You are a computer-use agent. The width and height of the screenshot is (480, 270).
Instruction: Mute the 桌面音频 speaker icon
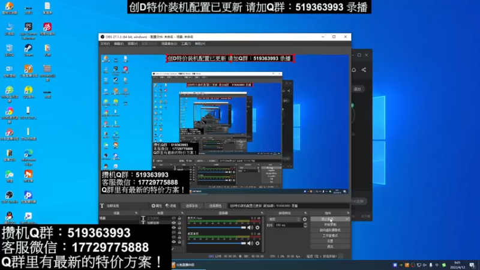click(250, 244)
